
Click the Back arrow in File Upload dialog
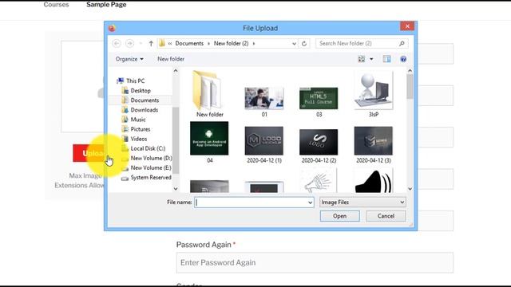click(x=117, y=43)
